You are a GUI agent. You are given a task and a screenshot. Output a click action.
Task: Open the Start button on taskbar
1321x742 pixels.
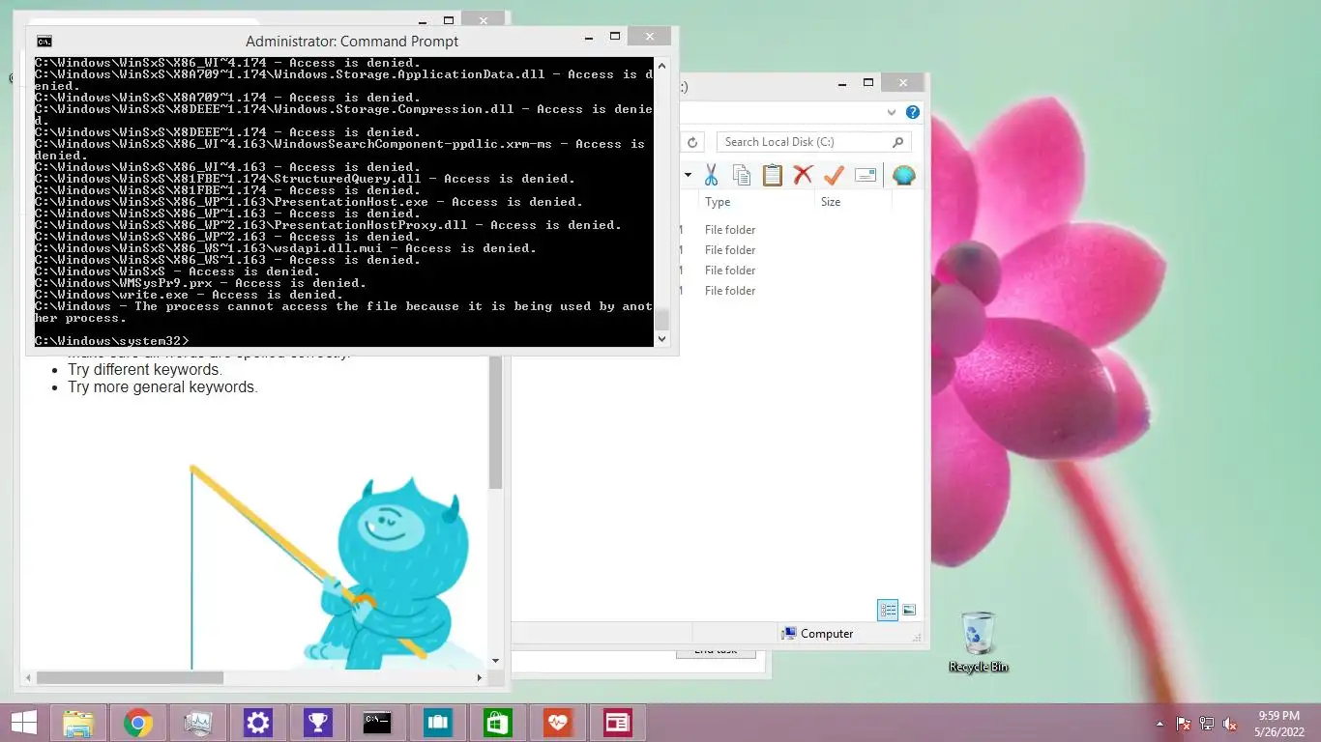point(24,723)
